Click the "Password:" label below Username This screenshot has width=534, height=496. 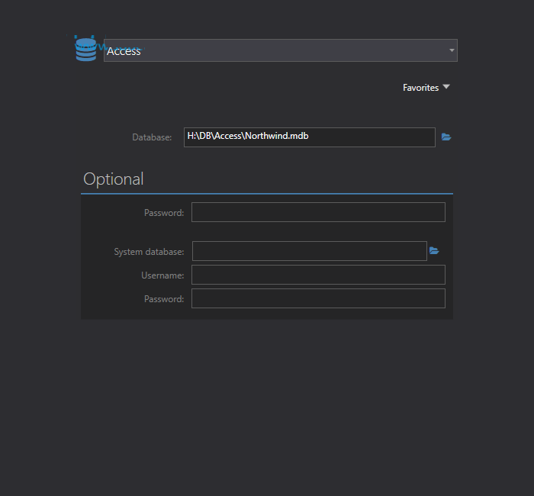click(x=163, y=299)
